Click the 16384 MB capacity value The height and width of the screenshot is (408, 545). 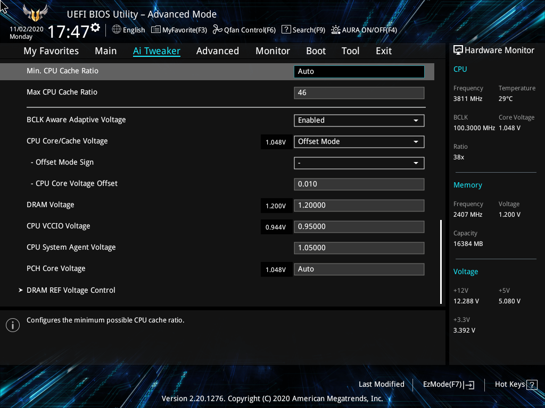[x=468, y=244]
